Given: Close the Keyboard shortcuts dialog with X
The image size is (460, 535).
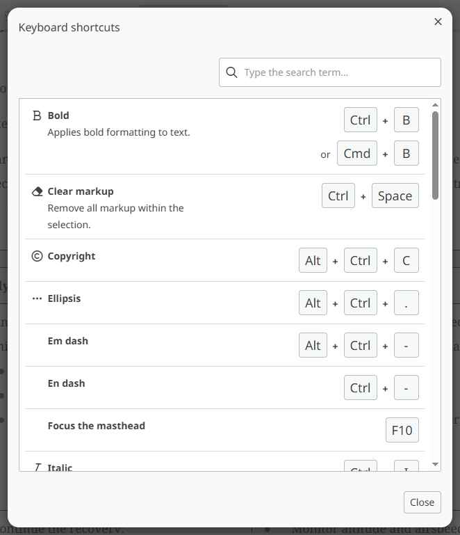Looking at the screenshot, I should (x=438, y=22).
